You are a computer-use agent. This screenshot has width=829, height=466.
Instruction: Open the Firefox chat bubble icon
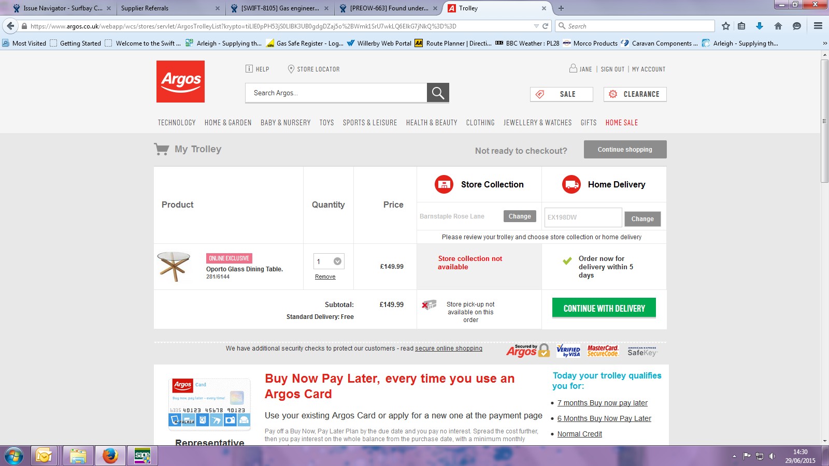[797, 26]
